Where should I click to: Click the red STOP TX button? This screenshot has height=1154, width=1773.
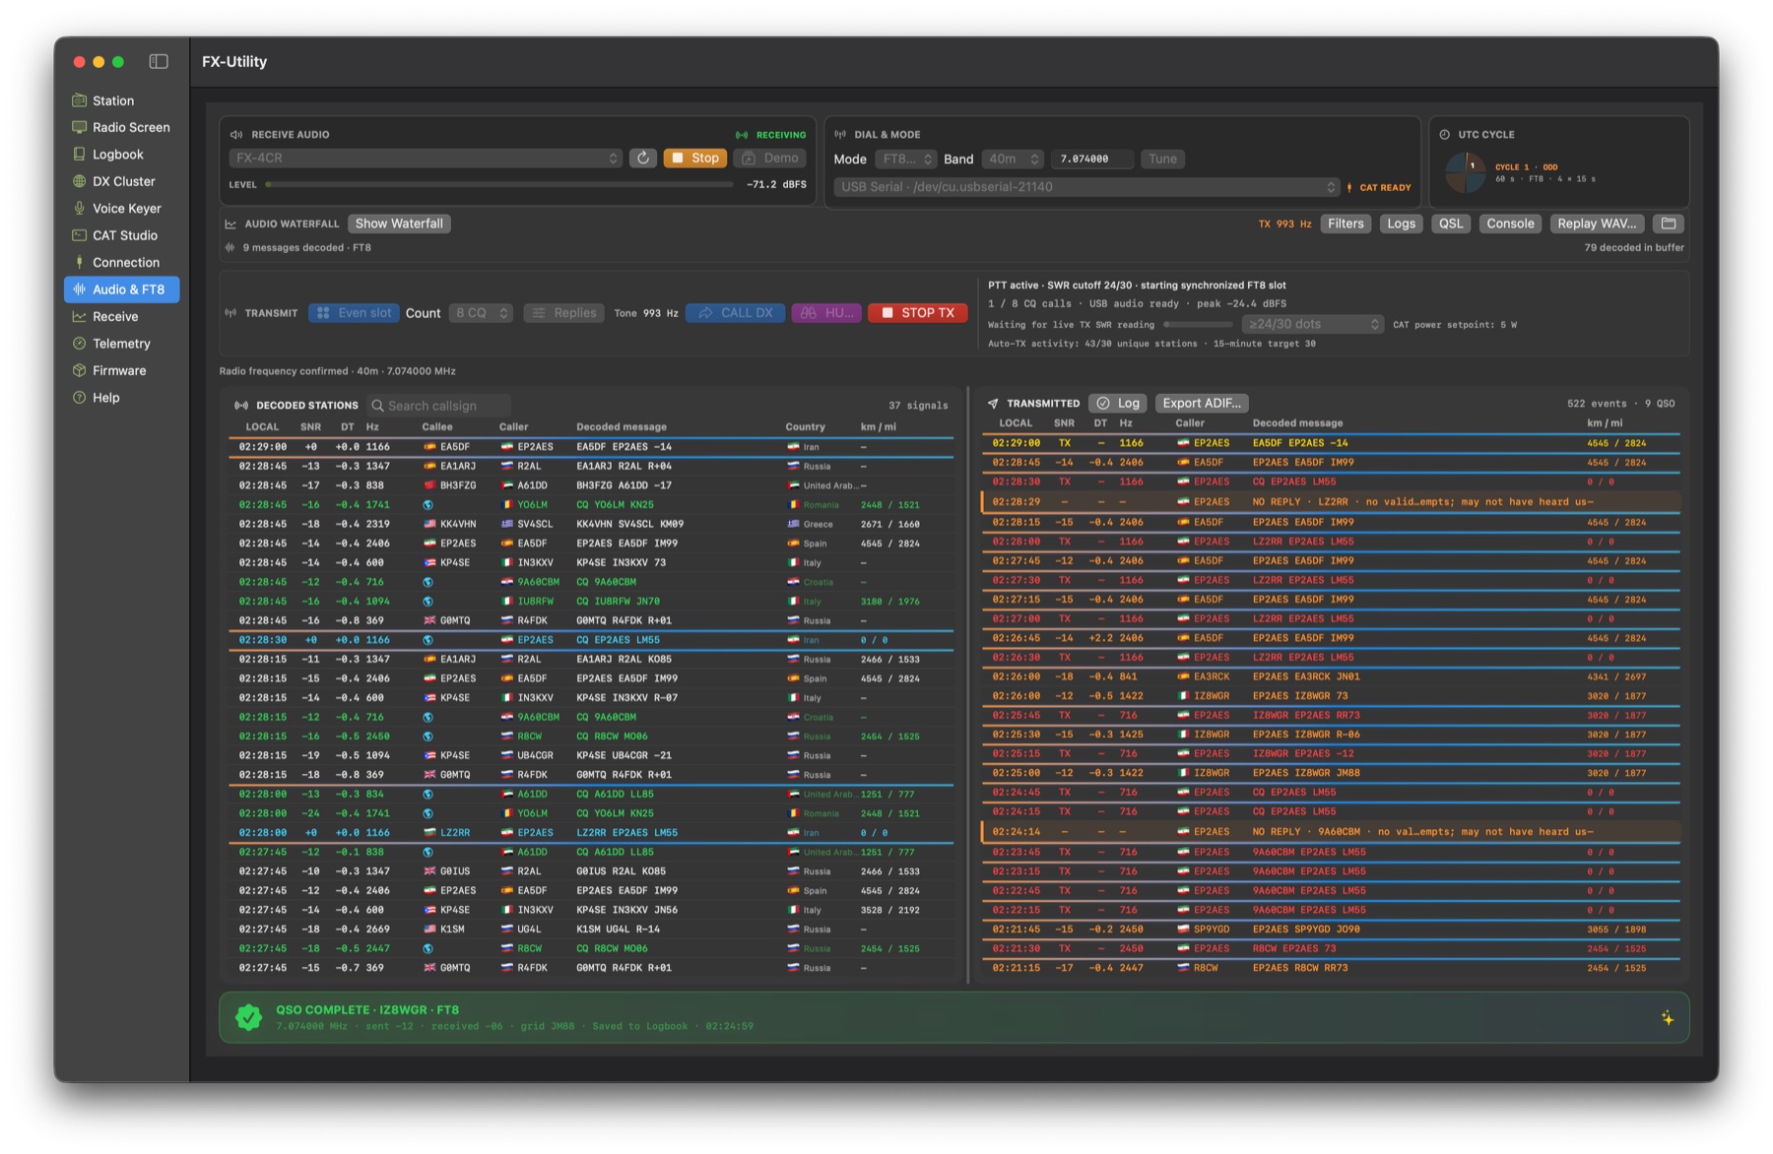[x=918, y=313]
